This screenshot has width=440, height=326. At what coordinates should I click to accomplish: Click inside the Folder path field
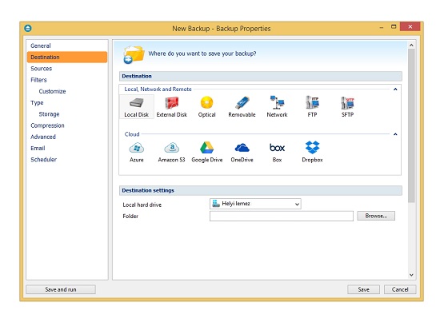(282, 216)
